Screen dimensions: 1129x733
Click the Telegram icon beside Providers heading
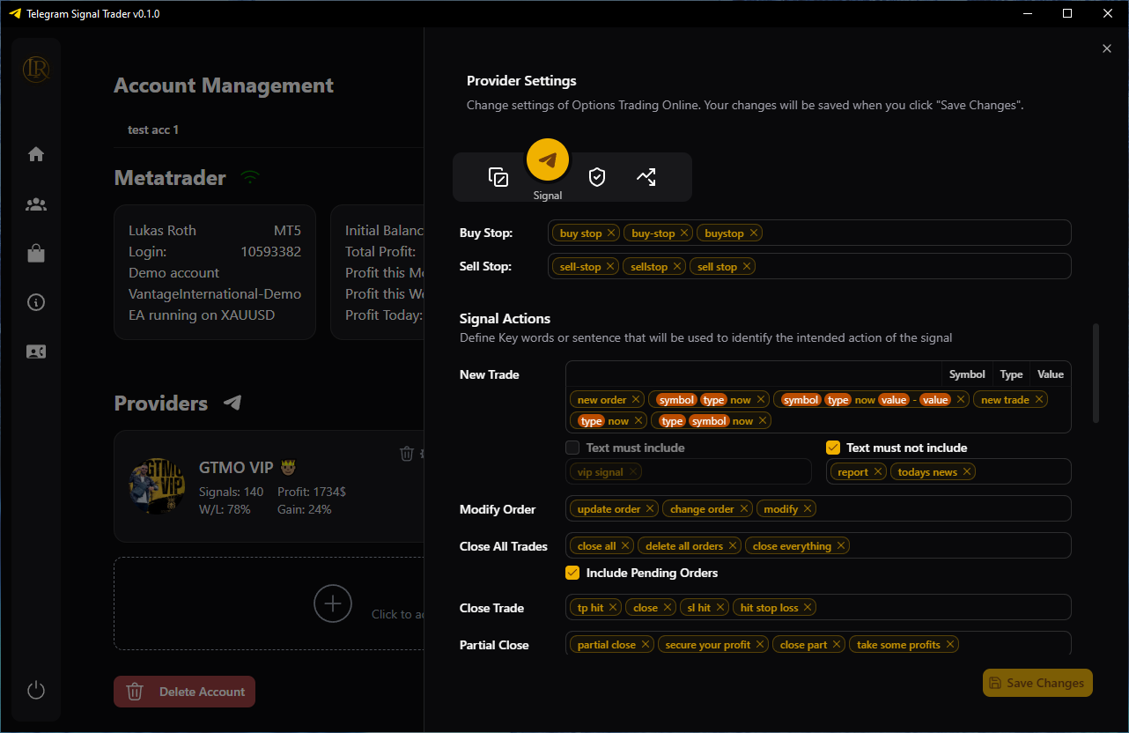[232, 403]
